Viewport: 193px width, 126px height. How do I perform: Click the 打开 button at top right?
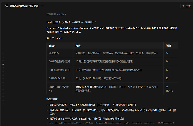[x=187, y=6]
